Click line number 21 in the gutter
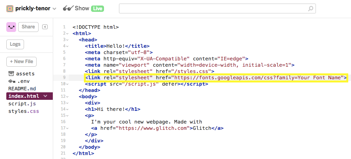Image resolution: width=351 pixels, height=159 pixels. click(x=63, y=153)
